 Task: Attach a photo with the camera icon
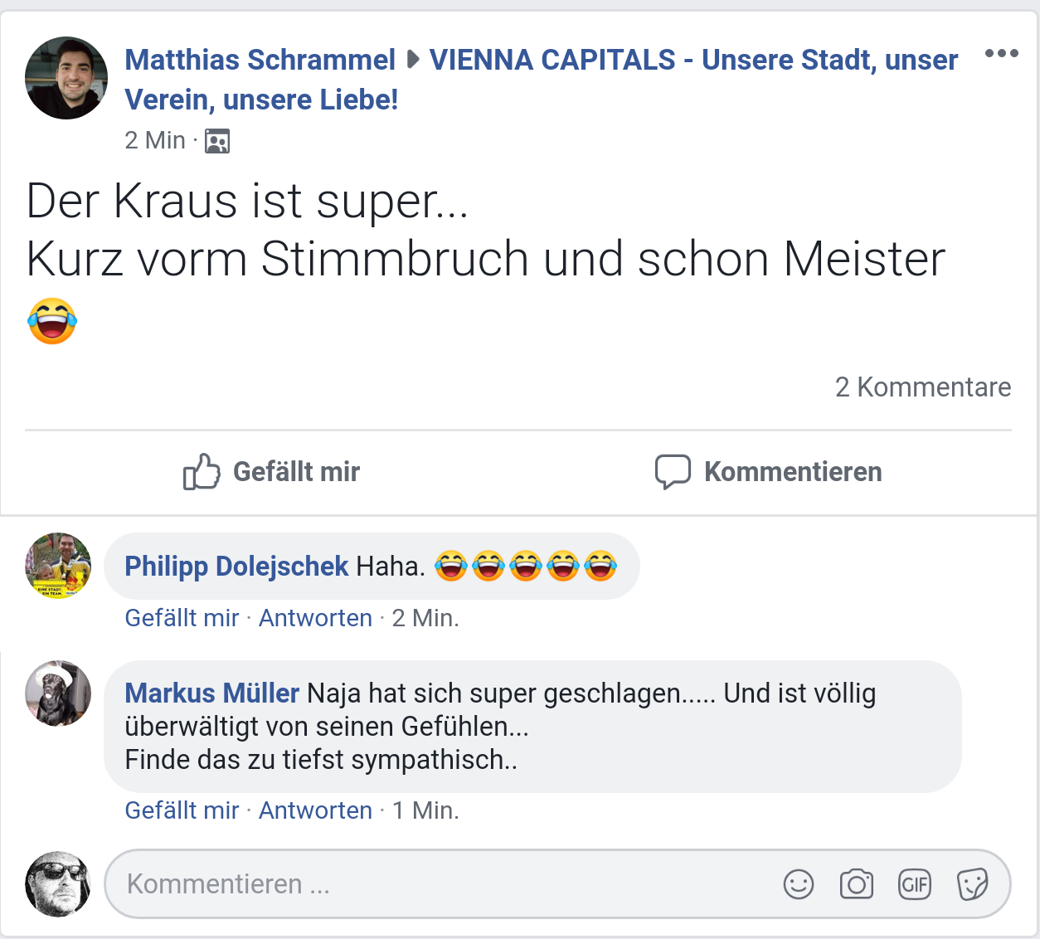pos(856,884)
